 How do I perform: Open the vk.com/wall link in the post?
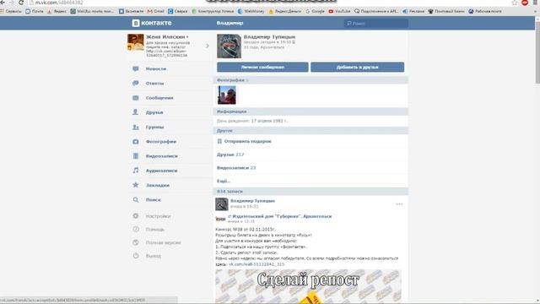pos(256,264)
